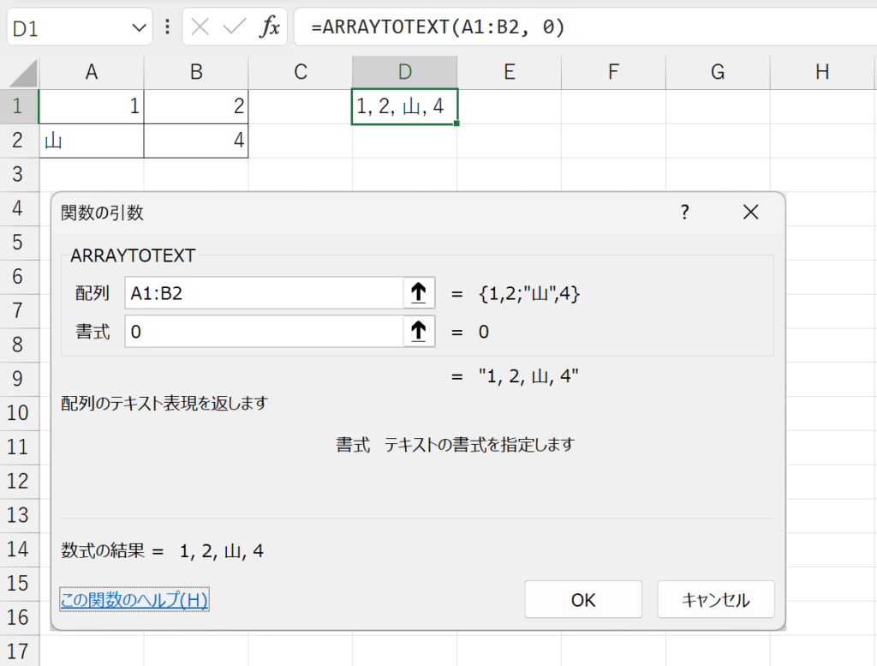Close the 関数の引数 dialog
This screenshot has height=666, width=877.
tap(750, 212)
